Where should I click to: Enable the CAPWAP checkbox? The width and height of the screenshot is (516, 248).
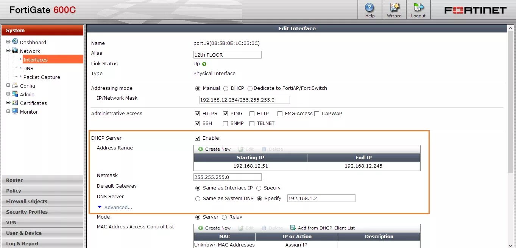click(x=317, y=114)
